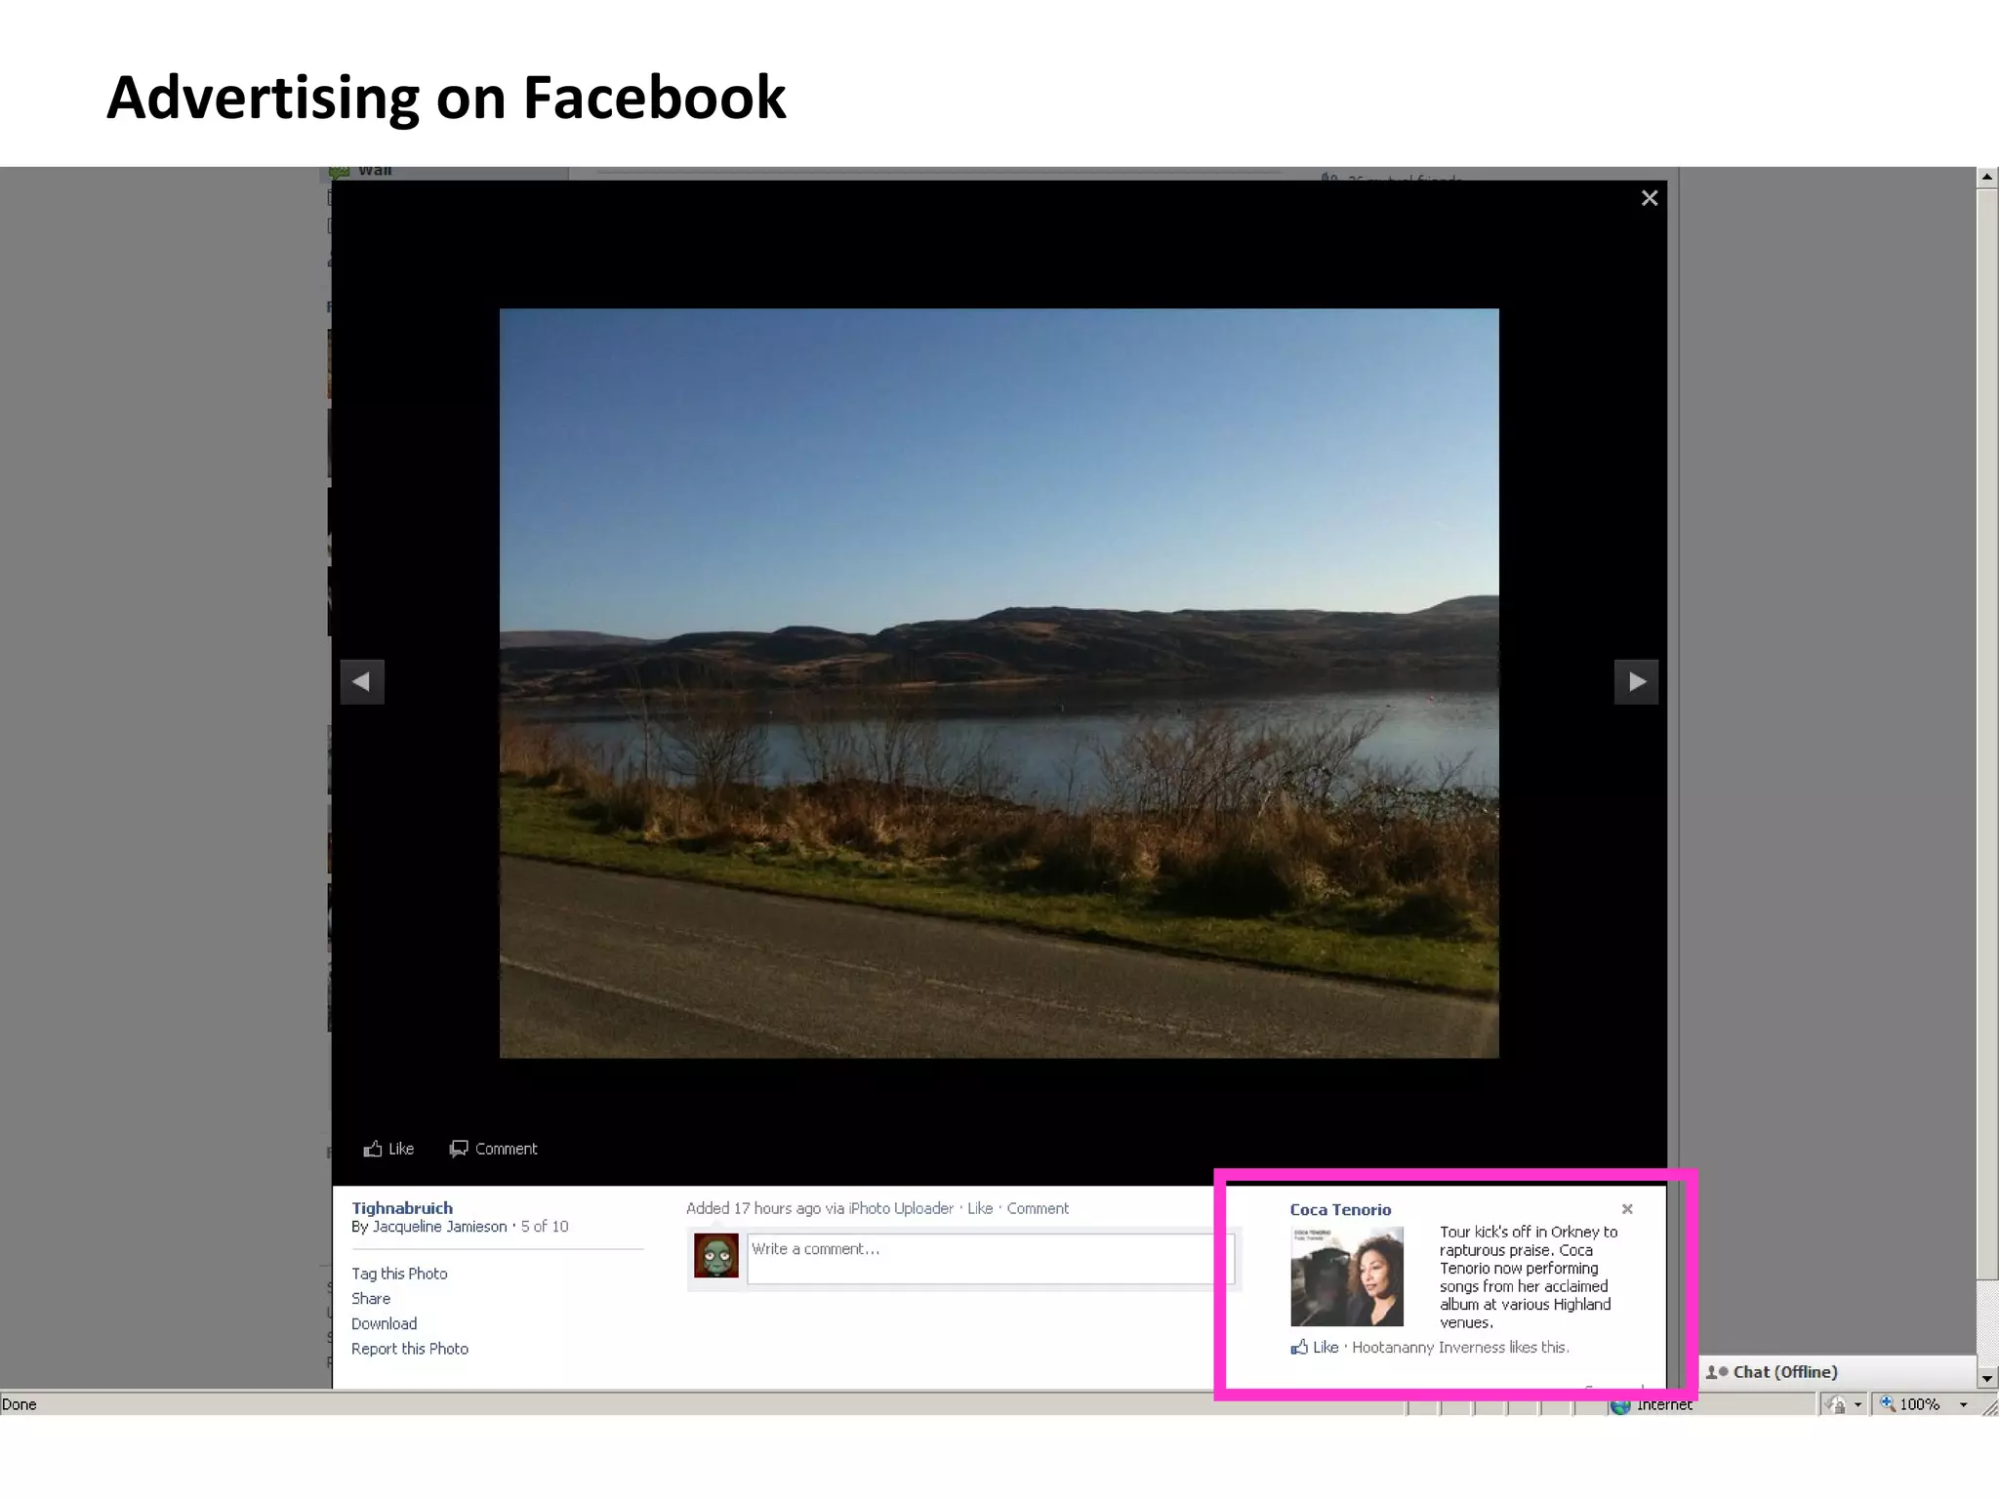1999x1499 pixels.
Task: Report this Photo link
Action: coord(410,1349)
